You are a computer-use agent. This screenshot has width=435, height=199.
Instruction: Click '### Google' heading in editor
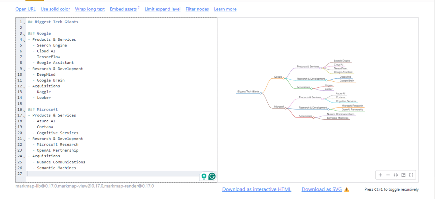(x=39, y=33)
